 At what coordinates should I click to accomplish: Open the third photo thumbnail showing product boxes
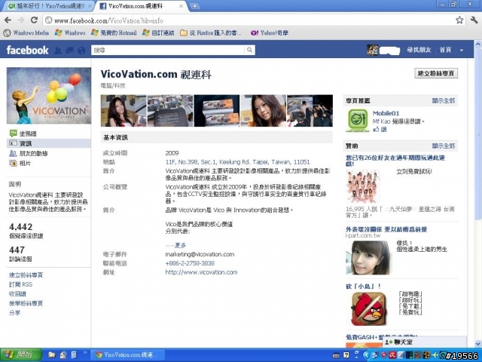pos(216,111)
